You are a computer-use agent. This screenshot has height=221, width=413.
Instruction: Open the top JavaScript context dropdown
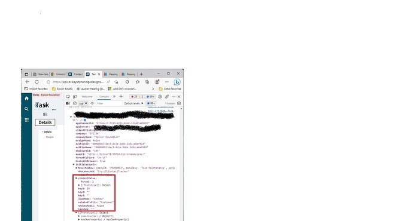[83, 103]
